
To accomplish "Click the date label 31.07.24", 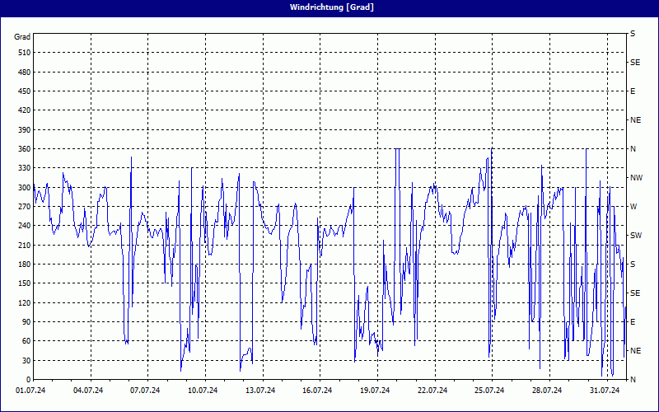I will click(605, 391).
